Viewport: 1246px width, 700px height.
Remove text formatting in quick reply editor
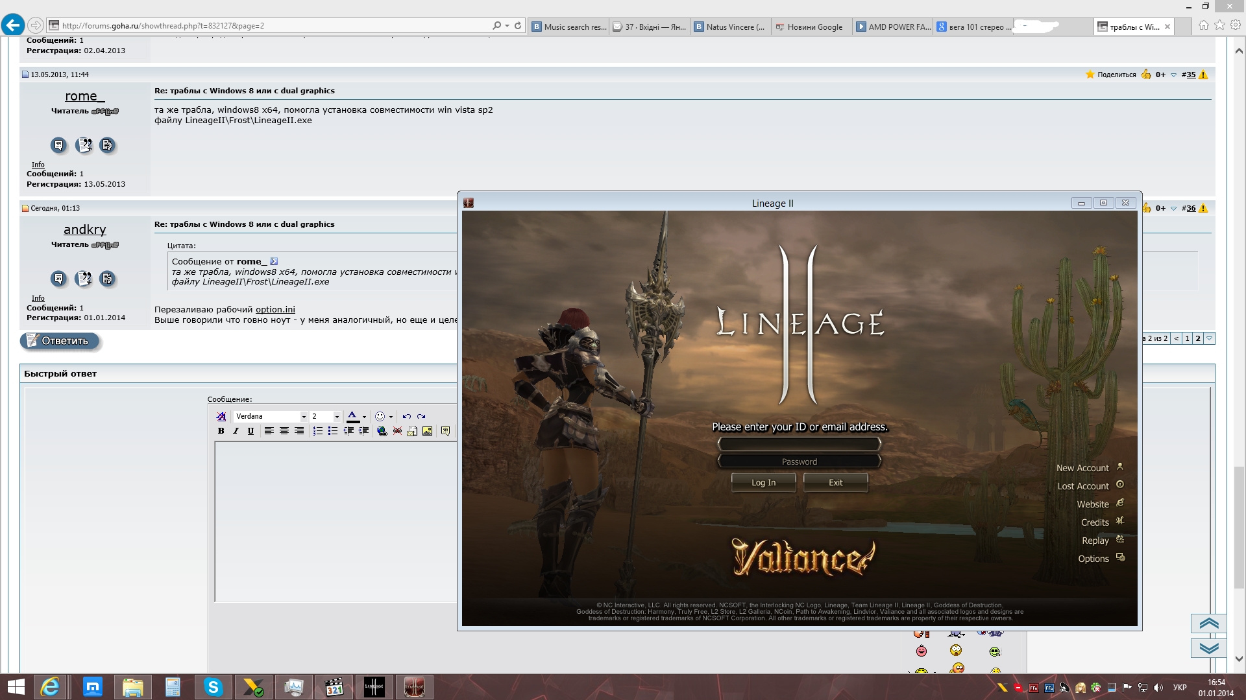[x=221, y=417]
